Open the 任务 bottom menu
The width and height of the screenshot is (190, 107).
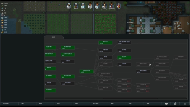point(135,104)
